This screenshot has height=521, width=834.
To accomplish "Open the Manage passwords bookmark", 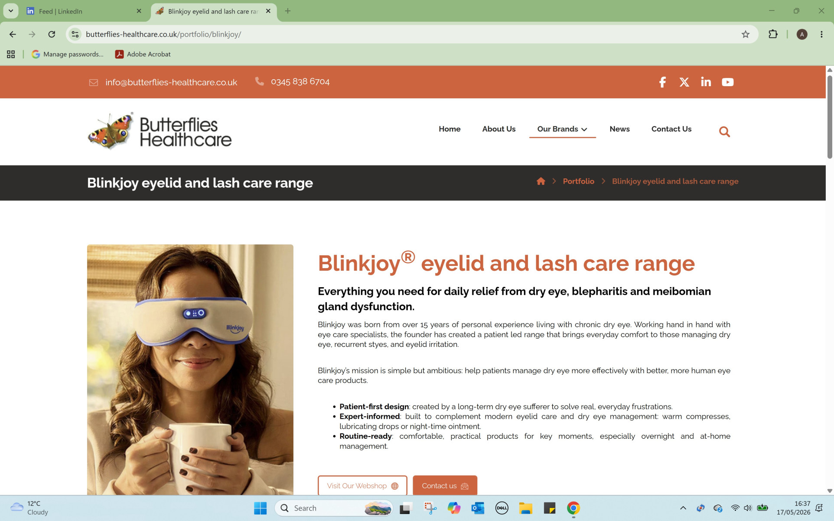I will pyautogui.click(x=68, y=54).
